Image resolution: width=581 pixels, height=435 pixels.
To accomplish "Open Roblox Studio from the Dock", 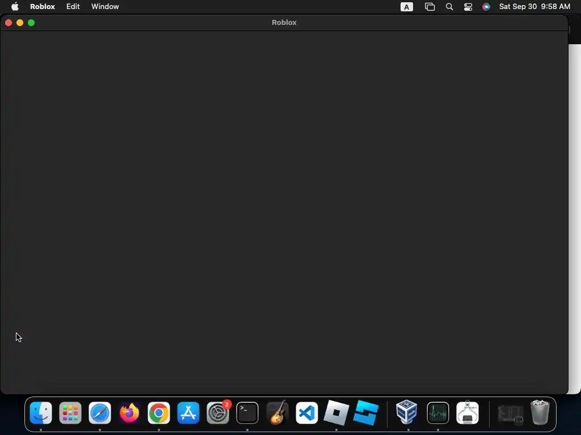I will tap(366, 413).
